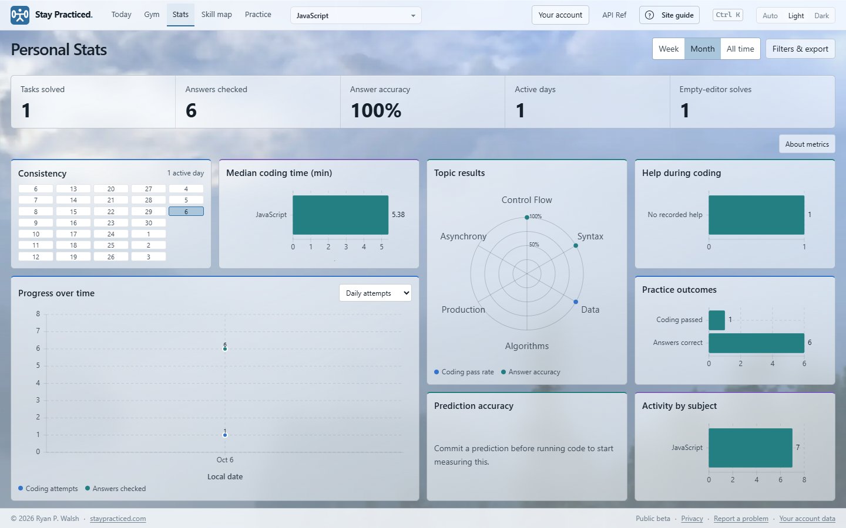The height and width of the screenshot is (528, 846).
Task: Toggle the Coding attempts legend item
Action: [48, 489]
